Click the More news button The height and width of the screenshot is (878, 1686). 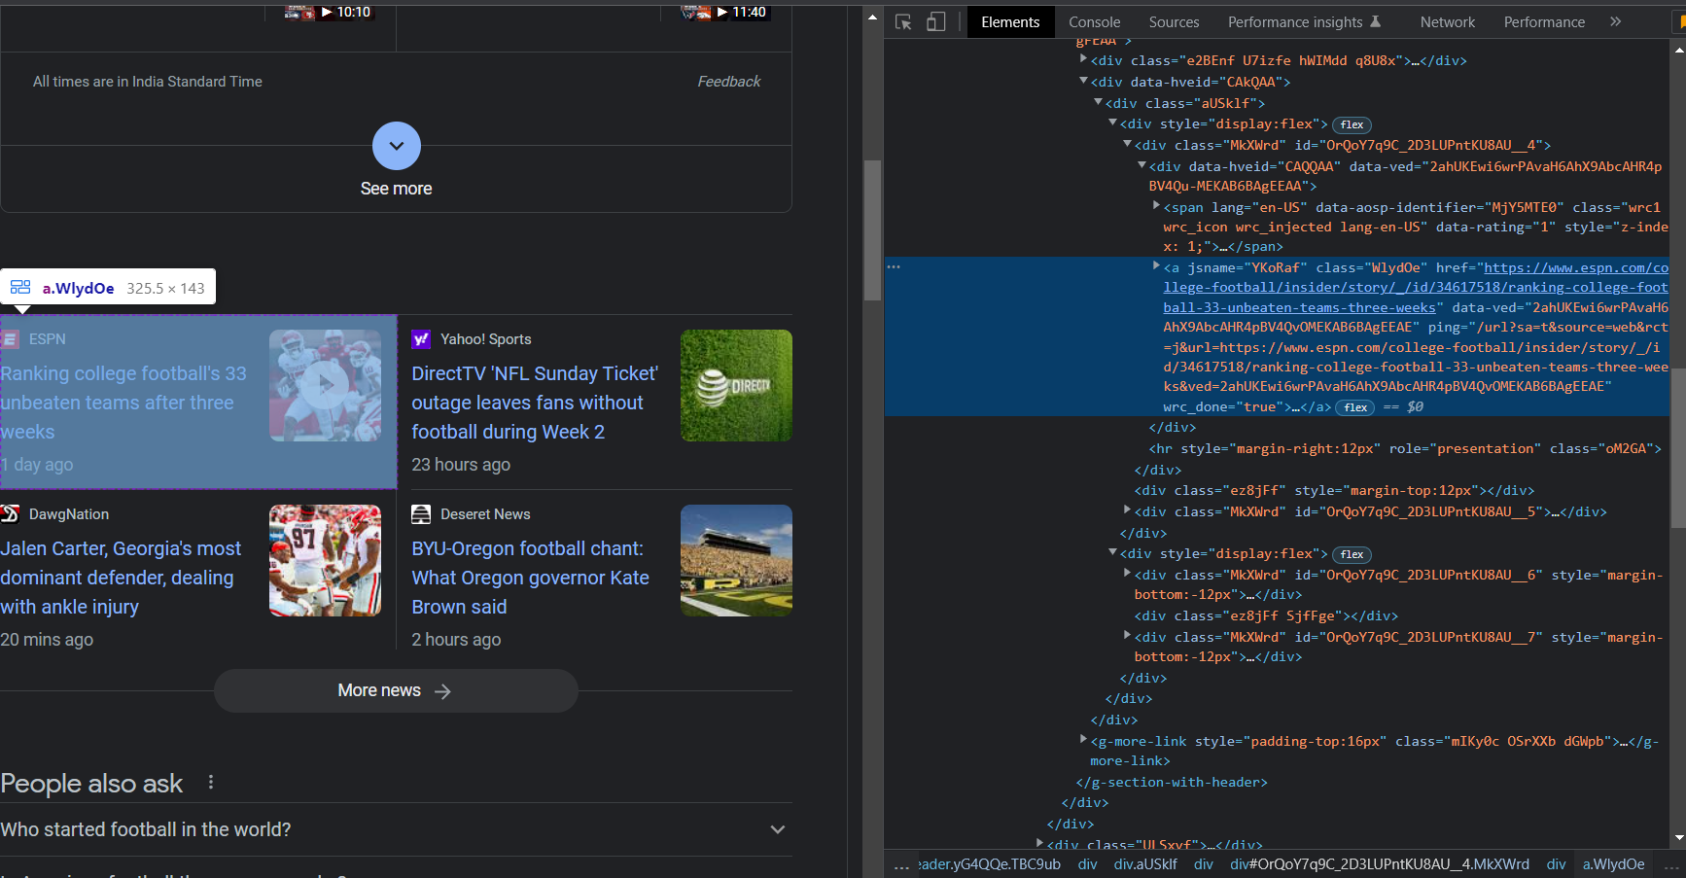tap(396, 690)
